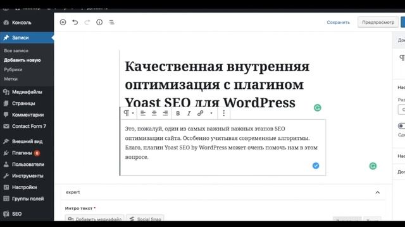Open Группы полей menu
Image resolution: width=405 pixels, height=227 pixels.
coord(28,199)
